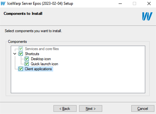Select the Desktop icon tree label
156x114 pixels.
(41, 59)
